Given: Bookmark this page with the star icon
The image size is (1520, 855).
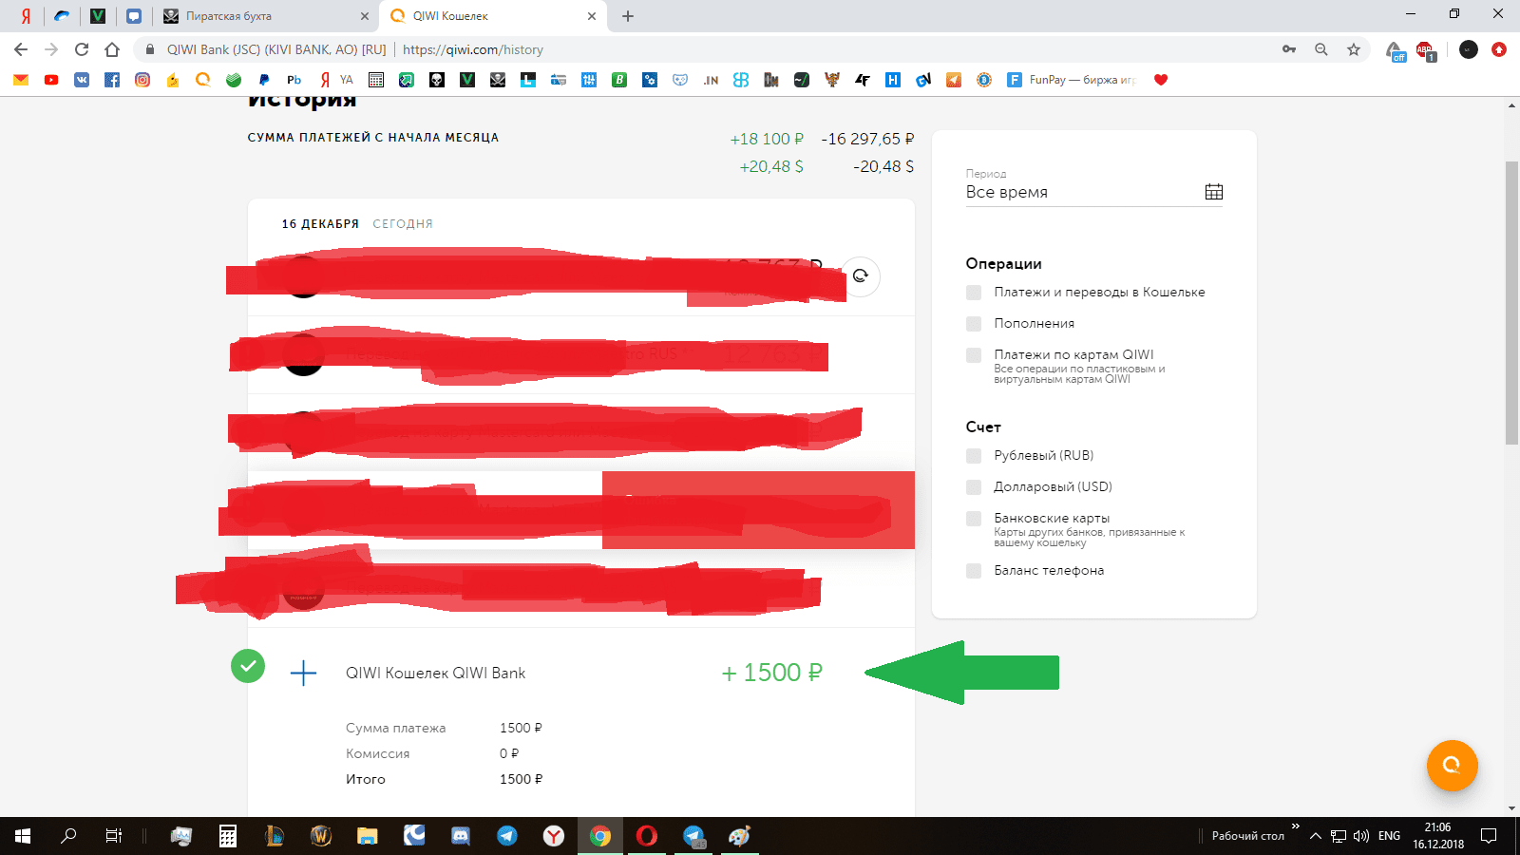Looking at the screenshot, I should pos(1353,49).
